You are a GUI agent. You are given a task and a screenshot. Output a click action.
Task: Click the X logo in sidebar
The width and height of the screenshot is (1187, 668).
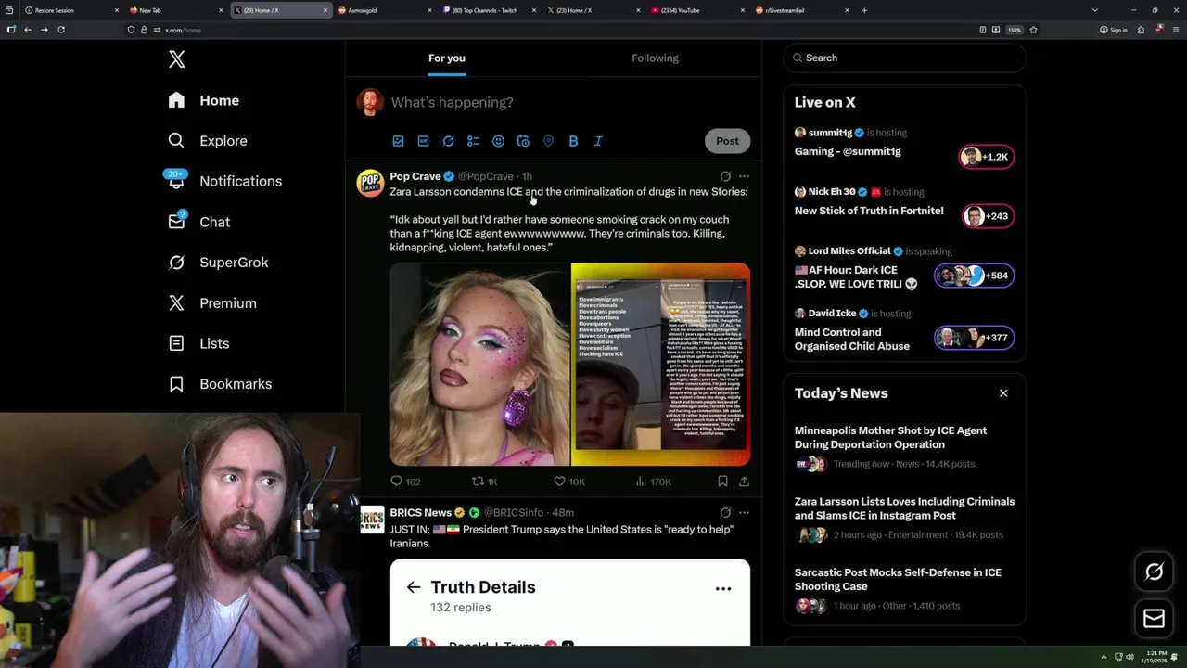177,59
